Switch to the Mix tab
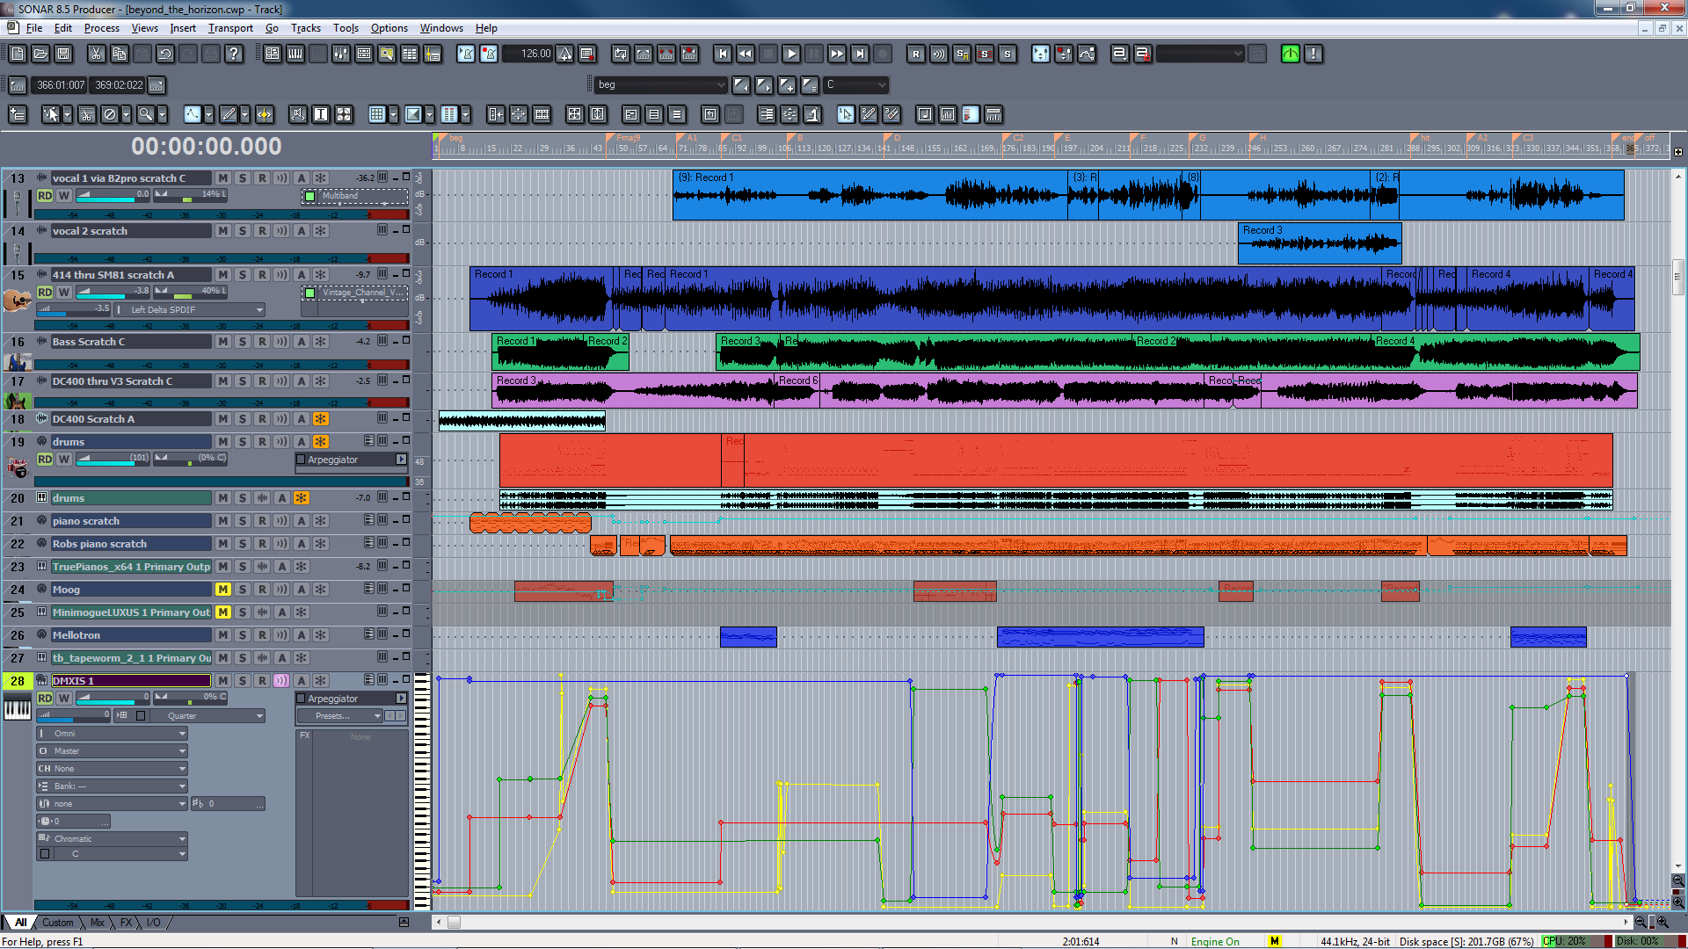Screen dimensions: 1688x949 click(x=97, y=923)
